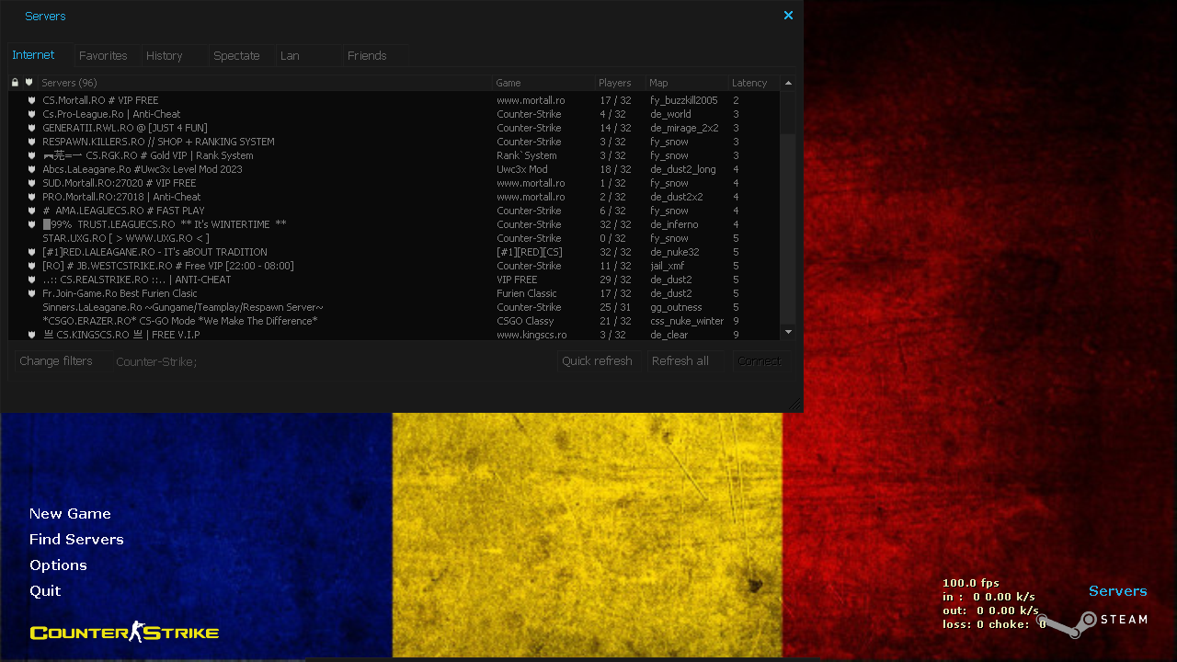Screen dimensions: 1177x662
Task: Click the Change filters button
Action: coord(55,360)
